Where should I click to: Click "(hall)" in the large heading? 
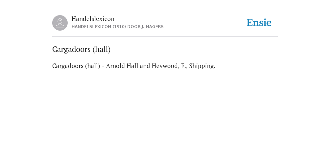pos(102,49)
